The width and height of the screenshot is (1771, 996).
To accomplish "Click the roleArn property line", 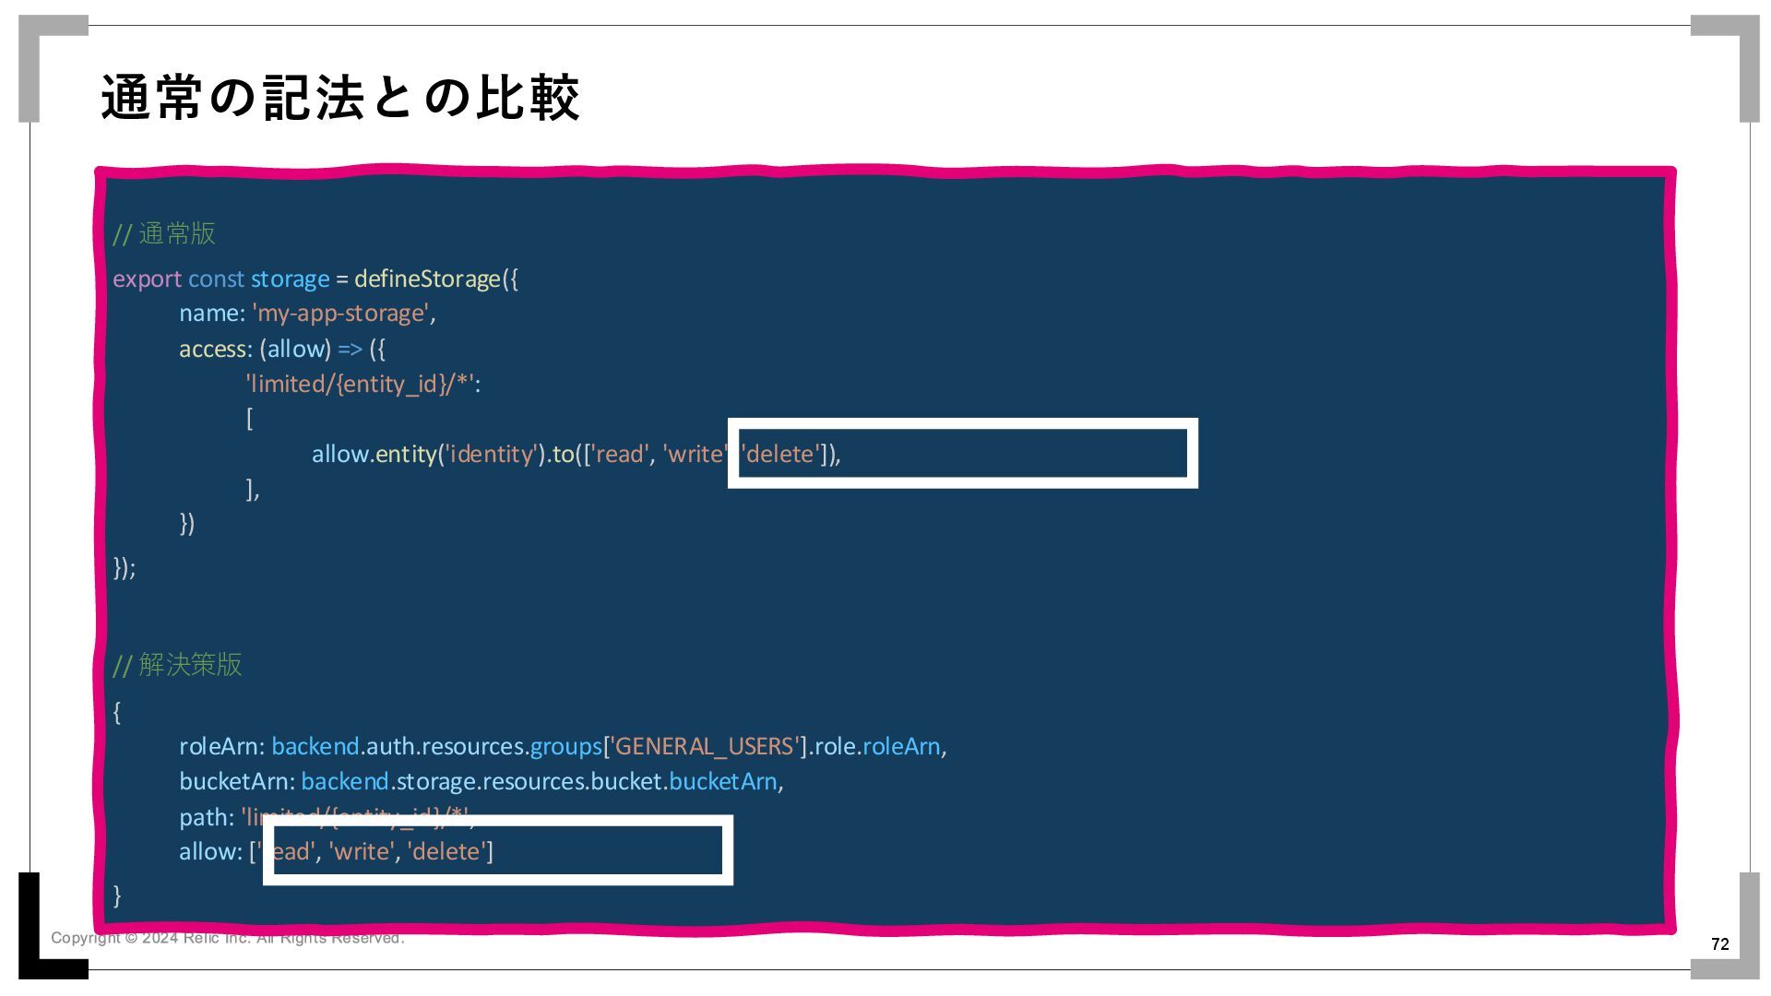I will [x=221, y=746].
